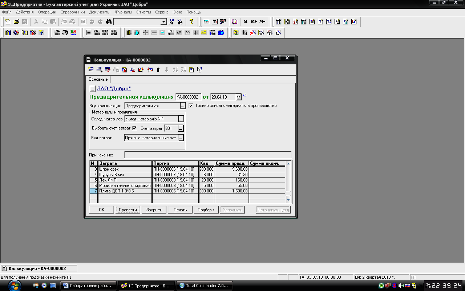Screen dimensions: 465x291
Task: Click the OK button
Action: coord(101,210)
